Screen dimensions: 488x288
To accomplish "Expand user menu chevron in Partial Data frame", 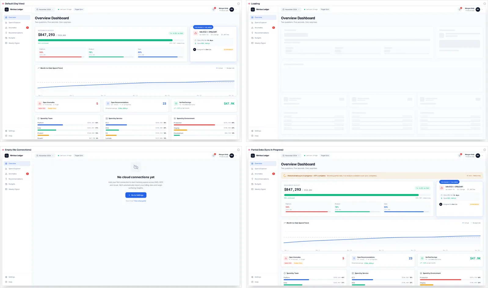I will point(482,156).
